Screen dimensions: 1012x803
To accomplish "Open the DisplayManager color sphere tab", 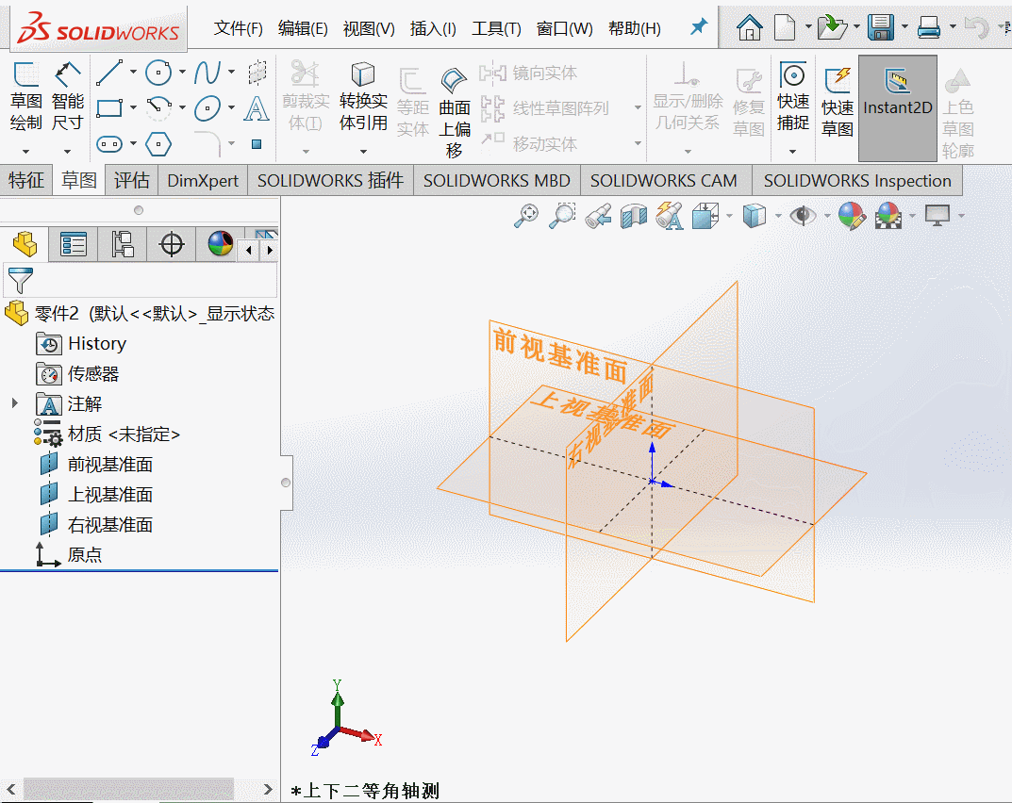I will 220,244.
